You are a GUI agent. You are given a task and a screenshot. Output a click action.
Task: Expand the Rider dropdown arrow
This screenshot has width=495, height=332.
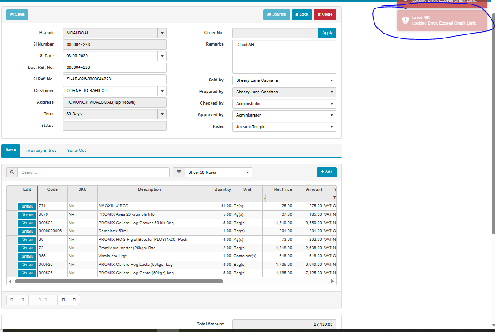point(331,127)
